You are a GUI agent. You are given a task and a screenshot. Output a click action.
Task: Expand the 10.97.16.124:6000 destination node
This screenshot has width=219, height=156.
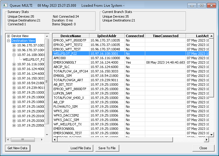click(x=14, y=74)
